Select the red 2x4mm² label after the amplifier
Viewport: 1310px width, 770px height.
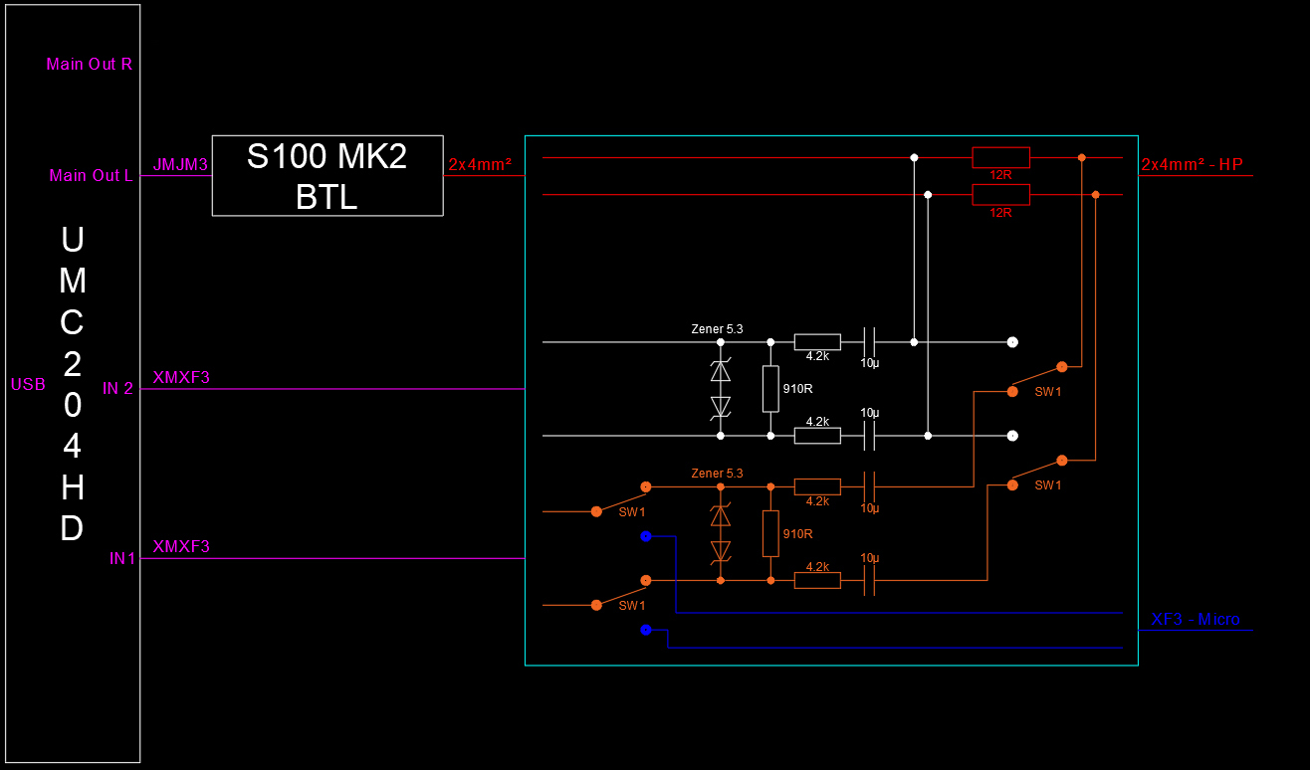(x=480, y=165)
